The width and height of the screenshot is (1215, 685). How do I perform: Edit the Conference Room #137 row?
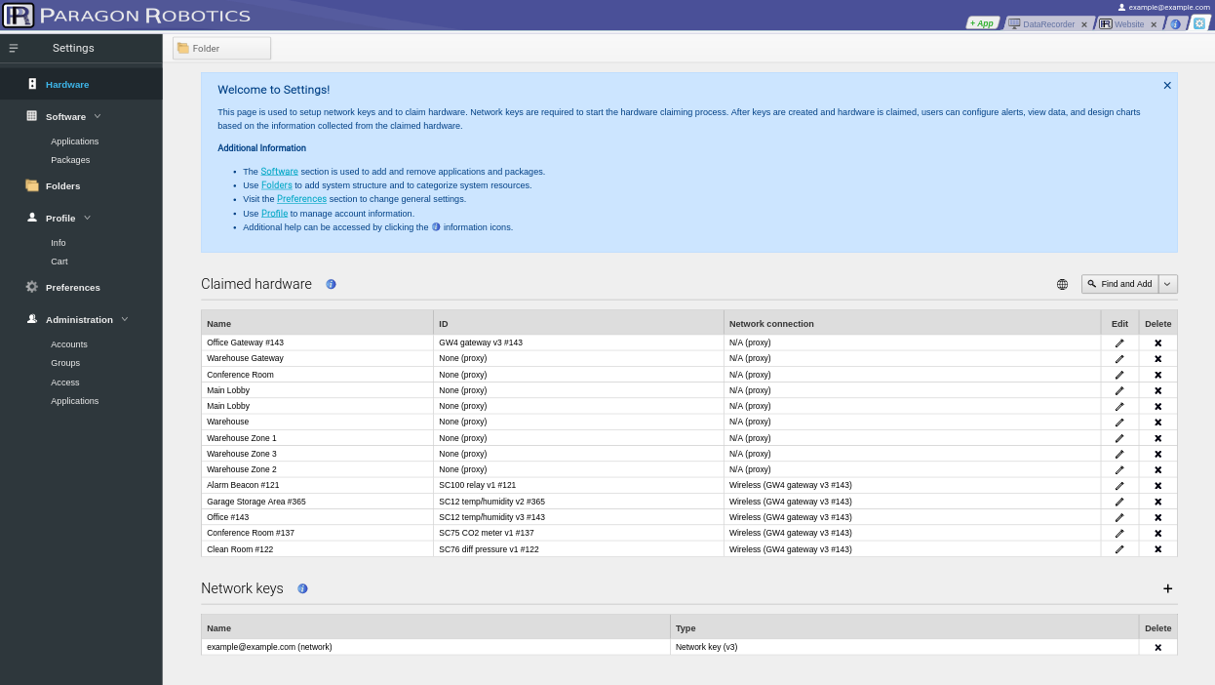point(1119,533)
